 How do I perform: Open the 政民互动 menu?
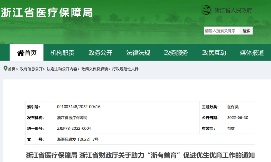(214, 53)
